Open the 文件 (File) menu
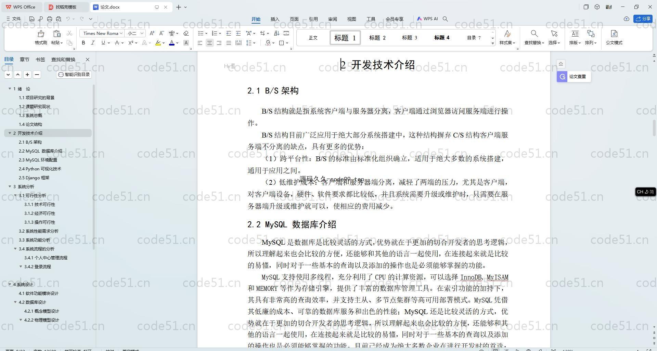Viewport: 657px width, 351px height. pyautogui.click(x=14, y=19)
